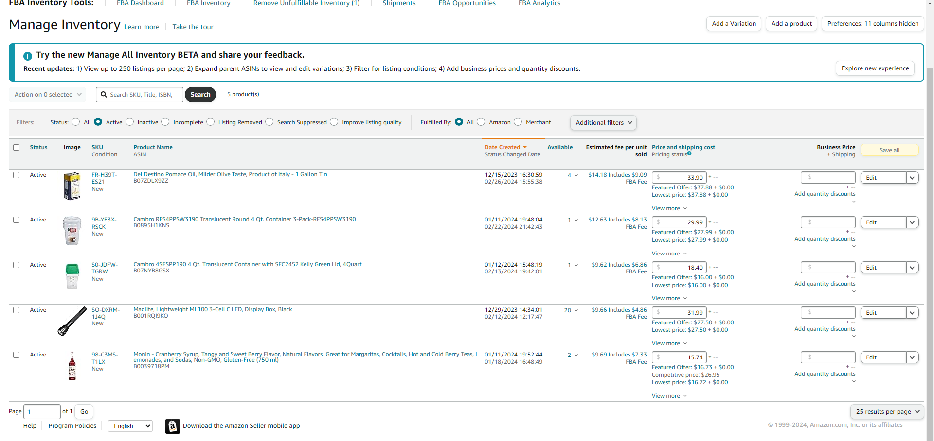Viewport: 934px width, 441px height.
Task: Click the Pricing status info icon
Action: click(689, 153)
